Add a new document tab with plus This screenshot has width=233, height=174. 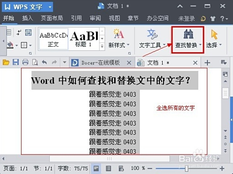click(x=207, y=63)
